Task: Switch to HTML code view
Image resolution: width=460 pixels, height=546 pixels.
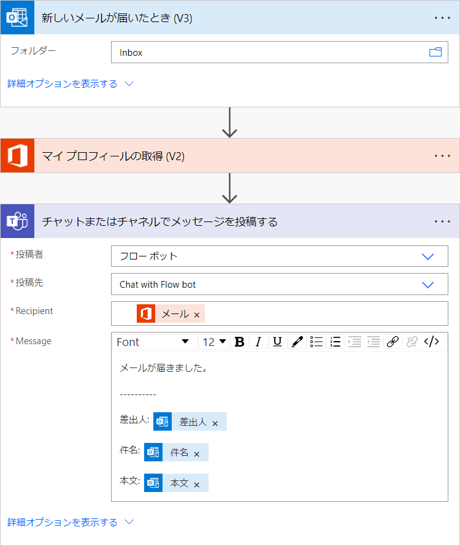Action: pyautogui.click(x=432, y=342)
